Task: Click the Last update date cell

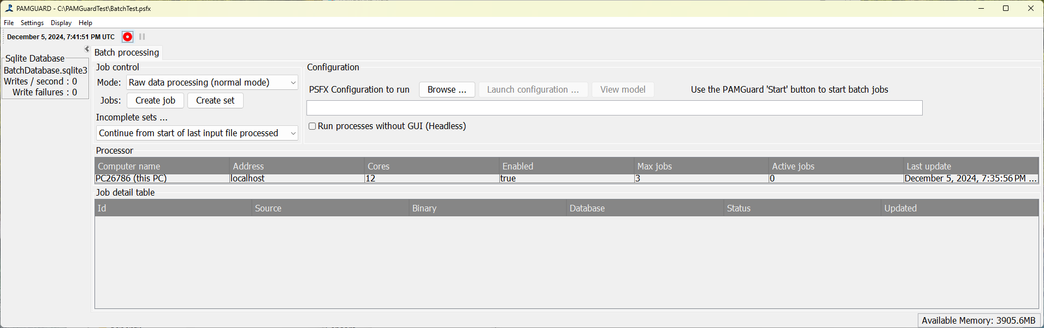Action: pos(971,178)
